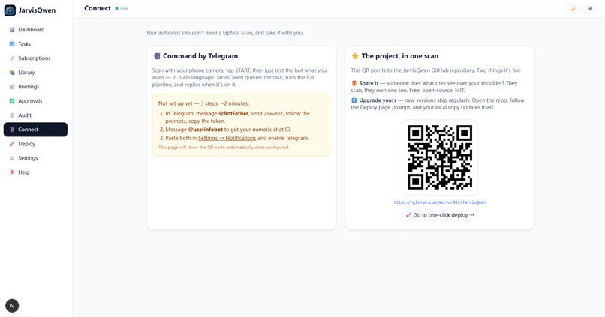The height and width of the screenshot is (317, 605).
Task: Click the Tasks icon in sidebar
Action: pos(12,44)
